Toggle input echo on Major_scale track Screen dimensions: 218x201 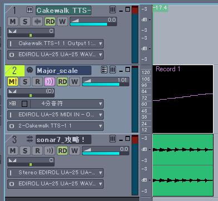click(x=50, y=82)
